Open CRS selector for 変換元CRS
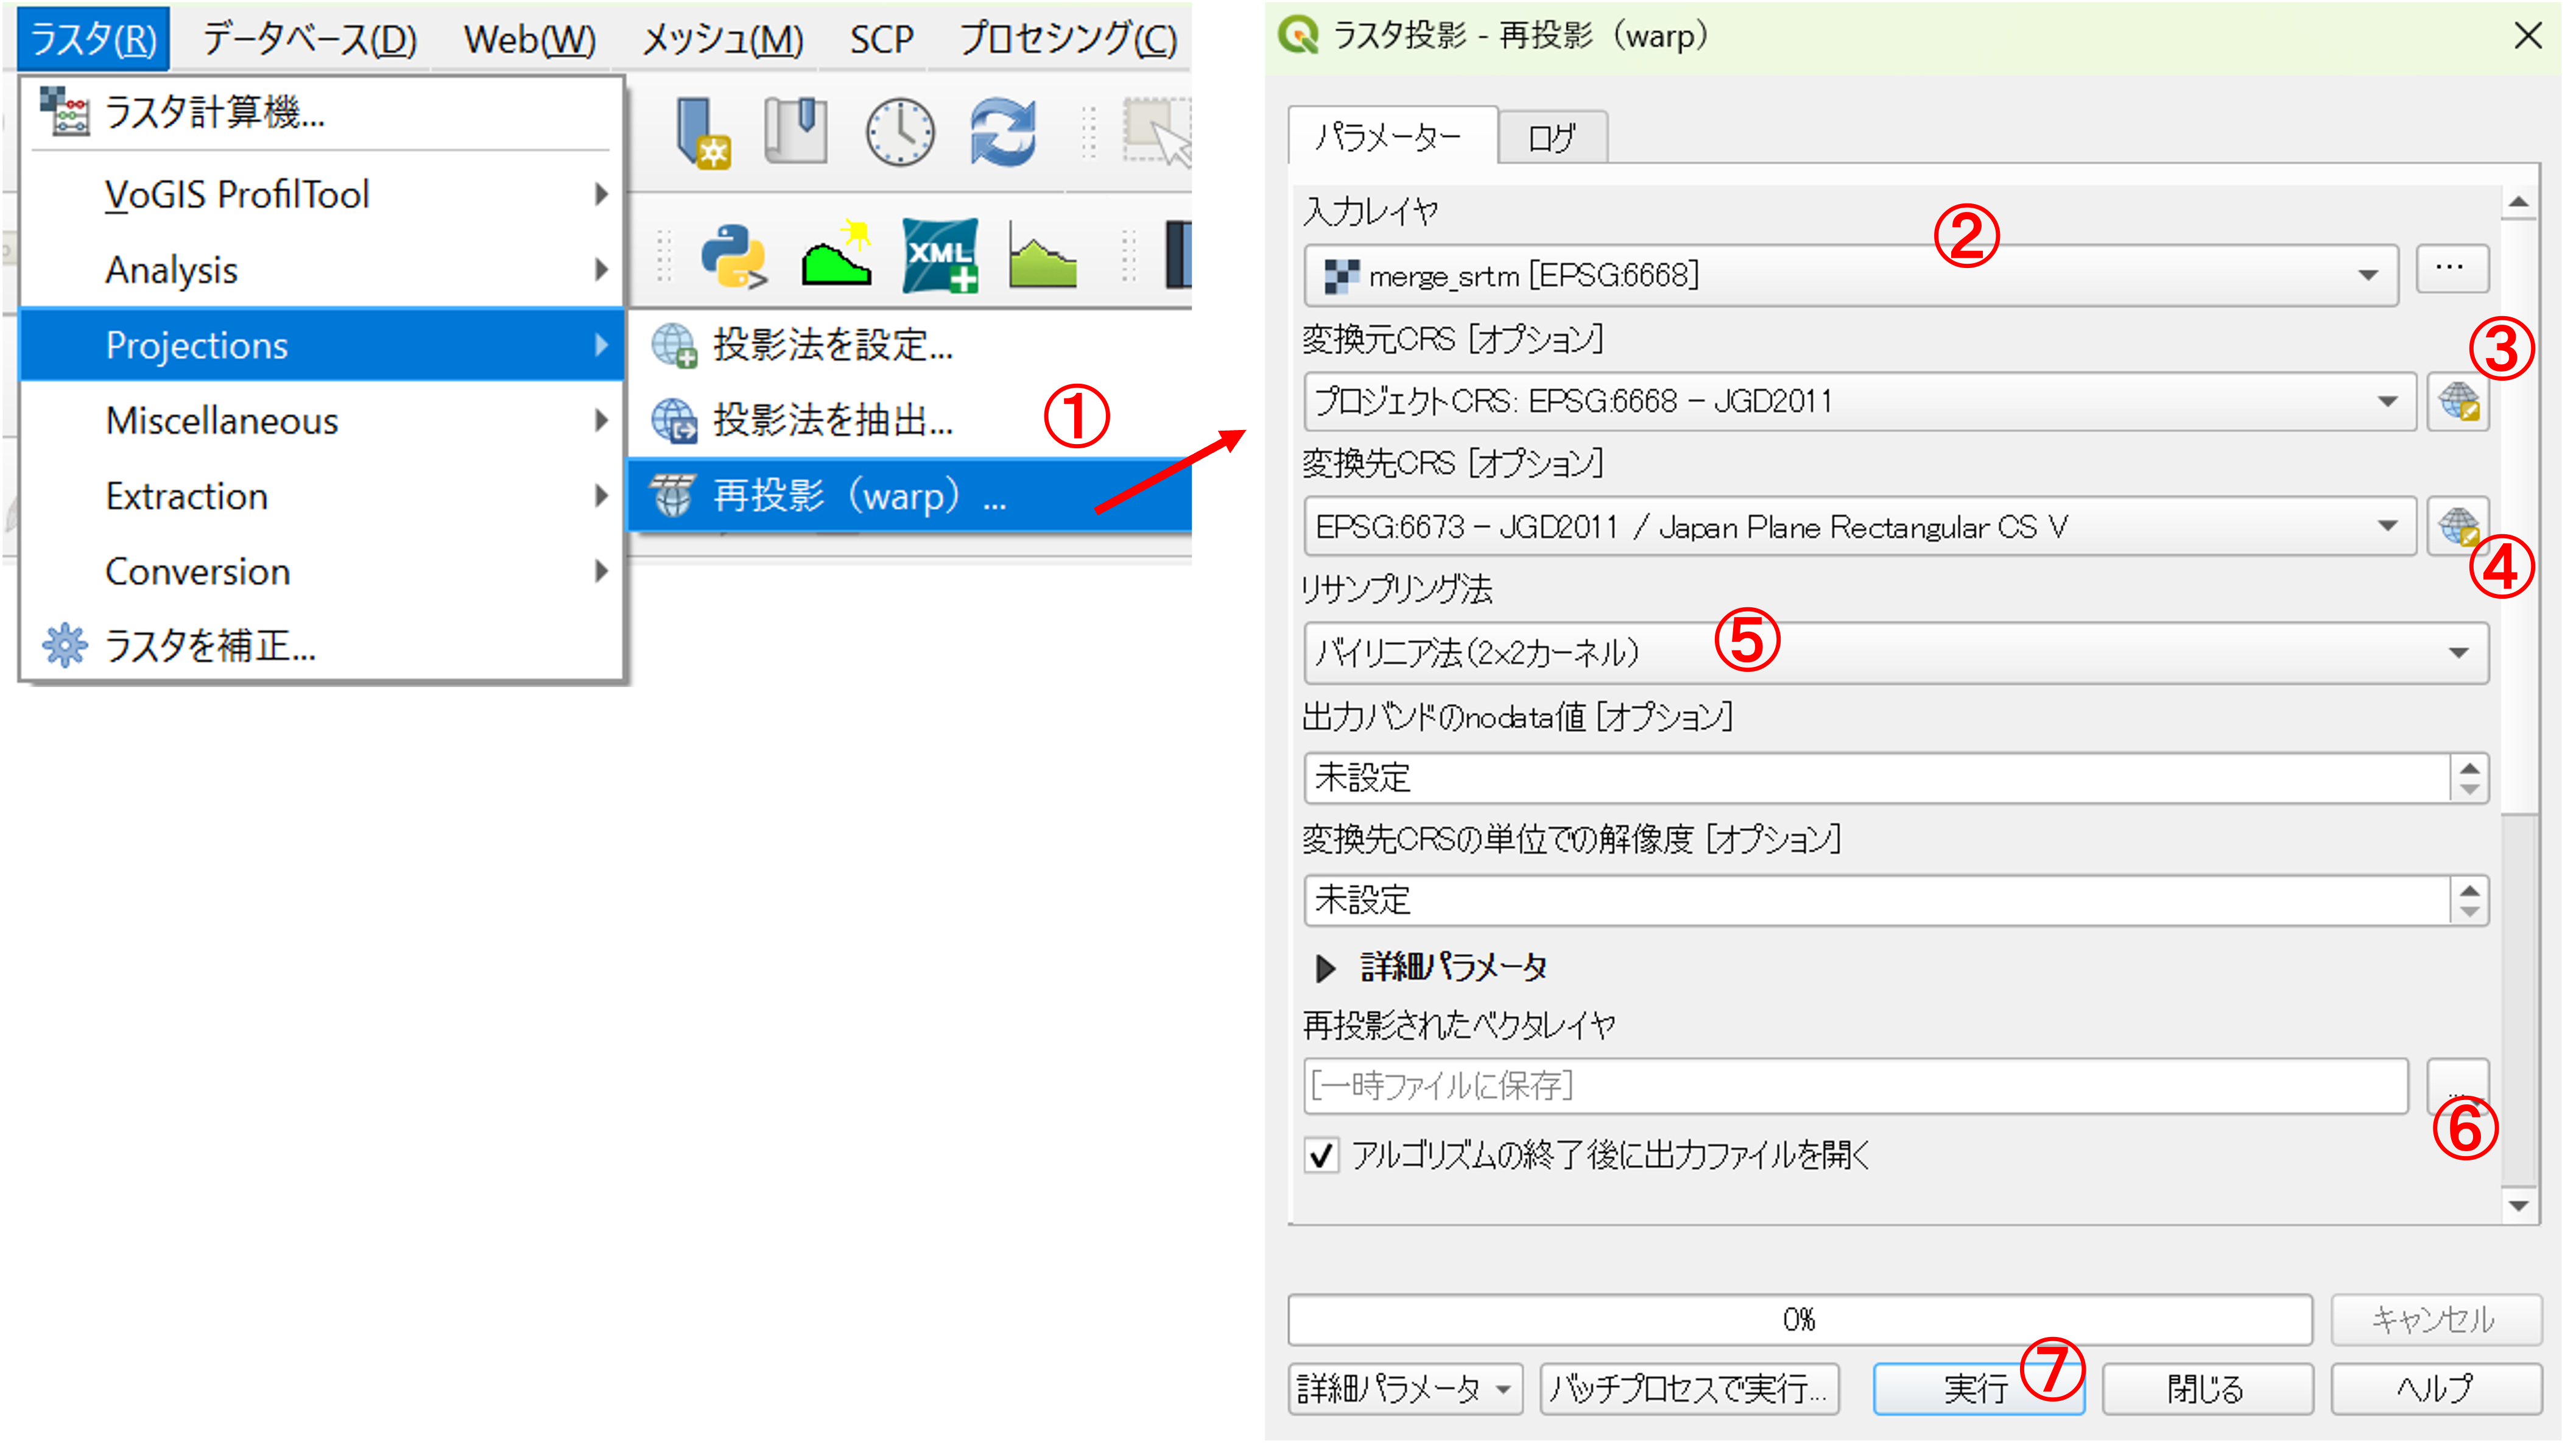2576x1446 pixels. tap(2458, 402)
